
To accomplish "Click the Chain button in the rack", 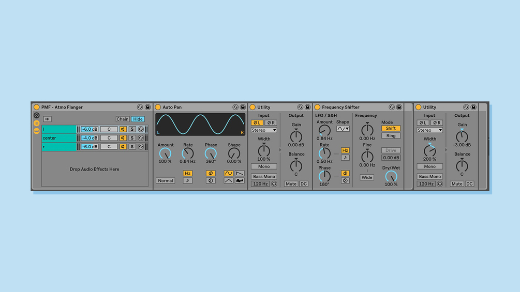I will (123, 119).
